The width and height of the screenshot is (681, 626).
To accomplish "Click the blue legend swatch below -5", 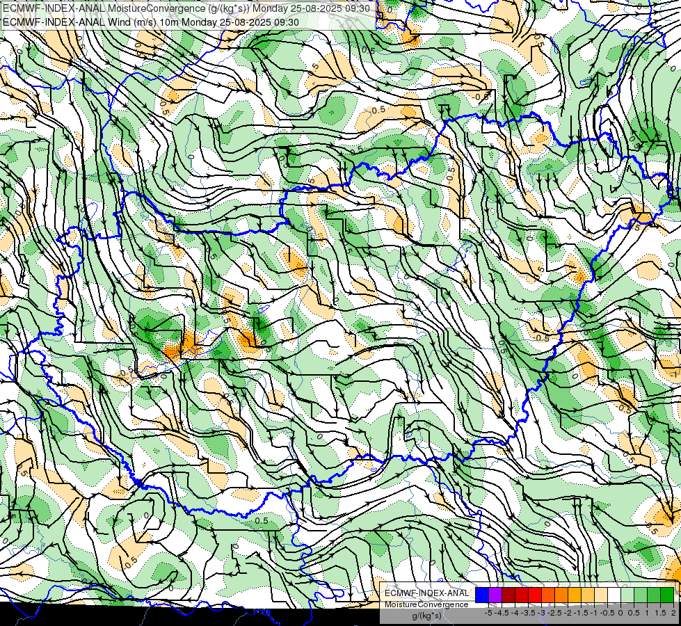I will point(482,595).
